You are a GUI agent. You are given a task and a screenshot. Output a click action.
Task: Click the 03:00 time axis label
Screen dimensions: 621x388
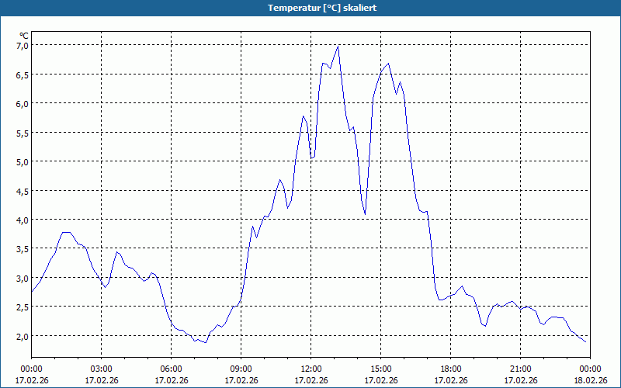click(102, 369)
